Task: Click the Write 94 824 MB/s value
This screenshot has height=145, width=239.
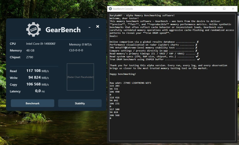Action: coord(39,78)
